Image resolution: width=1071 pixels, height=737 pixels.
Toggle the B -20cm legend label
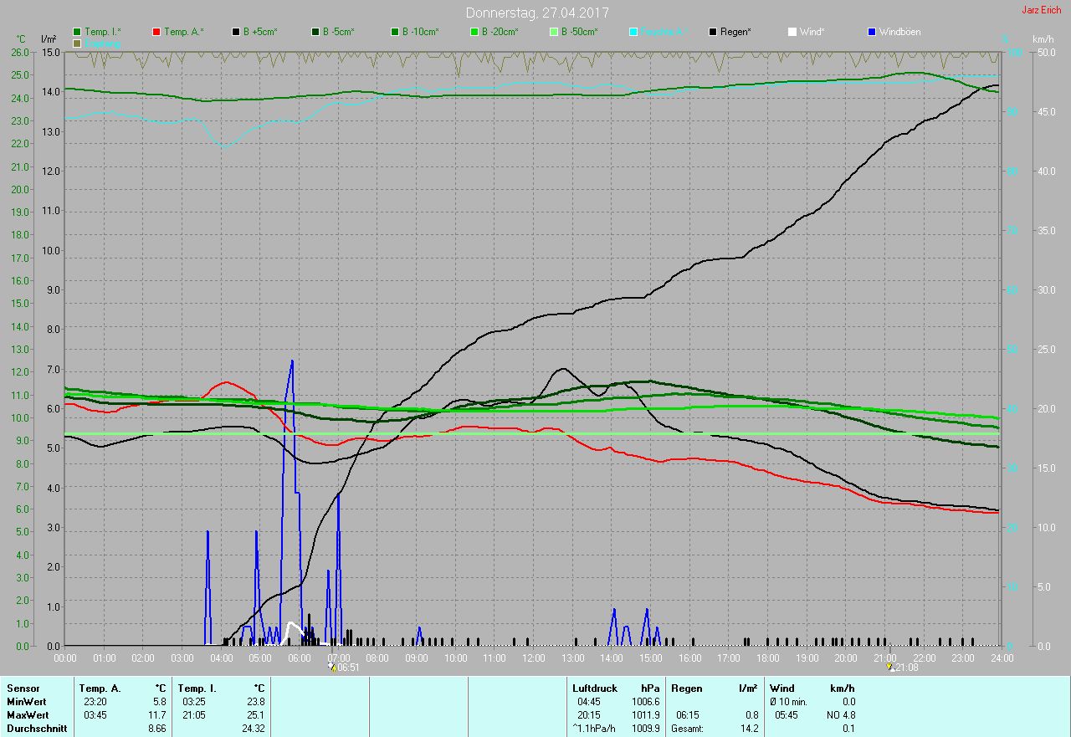500,32
